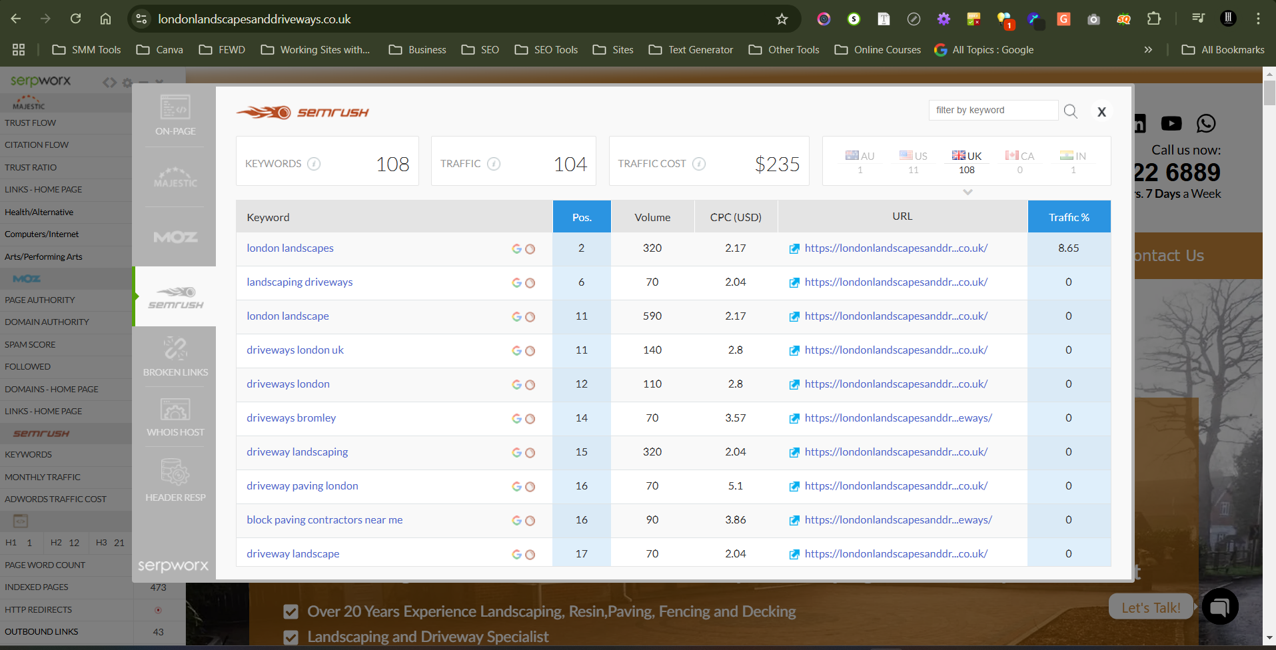Open the Business bookmark folder
Screen dimensions: 1276x650
tap(418, 49)
